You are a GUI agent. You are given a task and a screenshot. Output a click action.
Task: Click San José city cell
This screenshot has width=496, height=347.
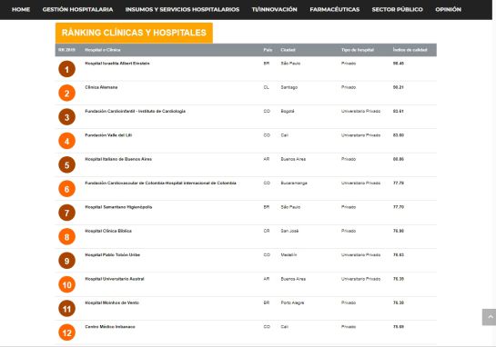pos(289,231)
